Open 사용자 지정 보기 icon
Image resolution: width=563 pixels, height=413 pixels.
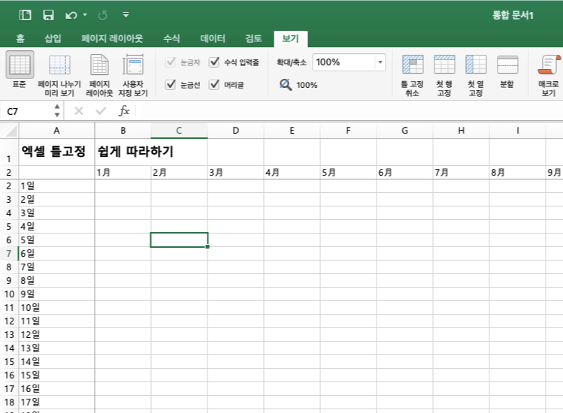133,65
